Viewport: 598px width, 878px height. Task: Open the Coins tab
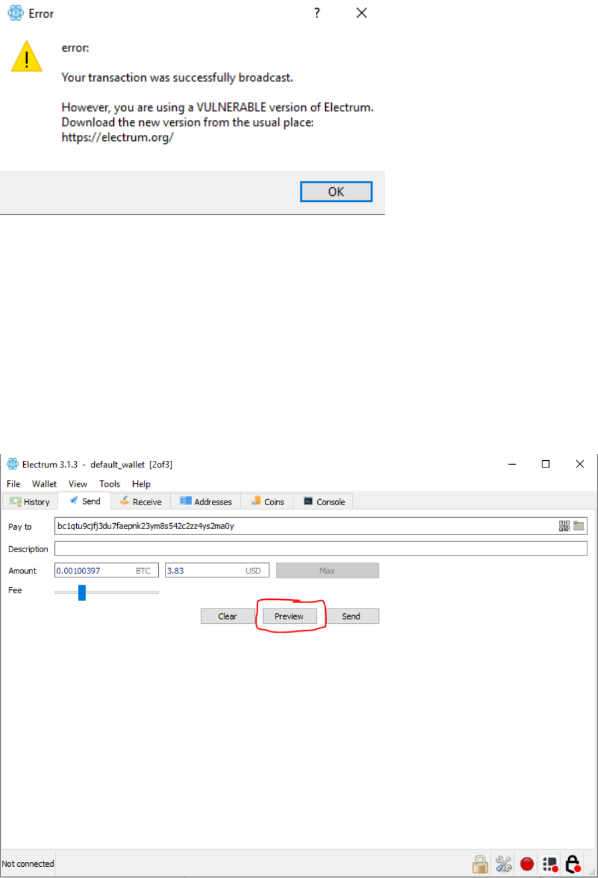267,502
